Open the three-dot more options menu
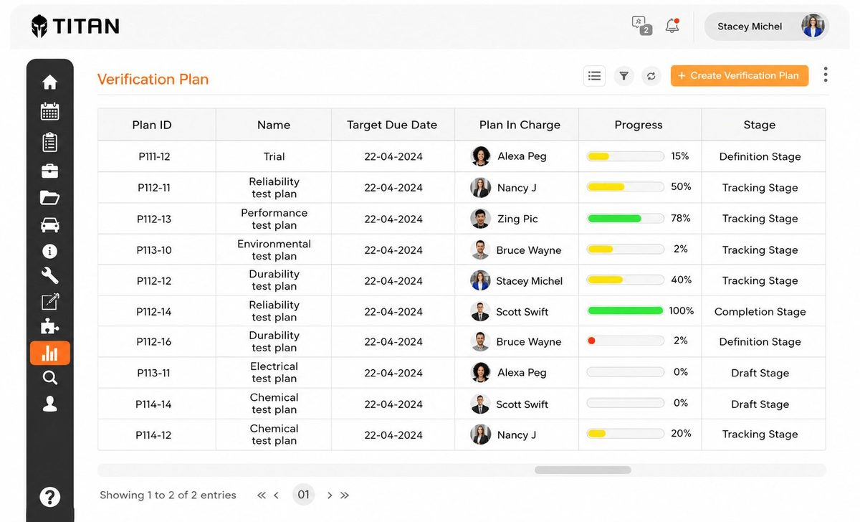 pos(826,75)
